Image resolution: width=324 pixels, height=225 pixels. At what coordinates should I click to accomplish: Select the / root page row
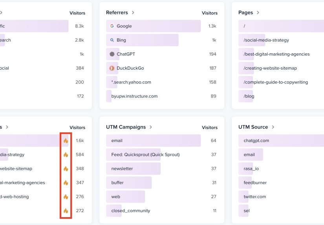[281, 26]
